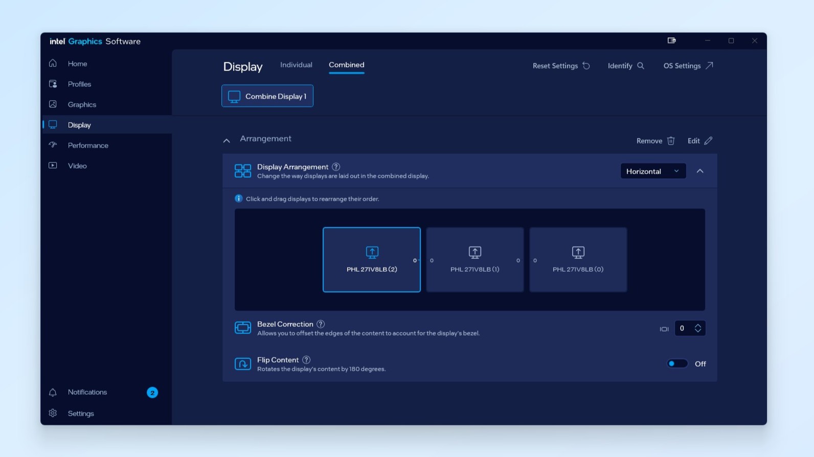Open the Home section in sidebar
Viewport: 814px width, 457px height.
click(x=106, y=64)
